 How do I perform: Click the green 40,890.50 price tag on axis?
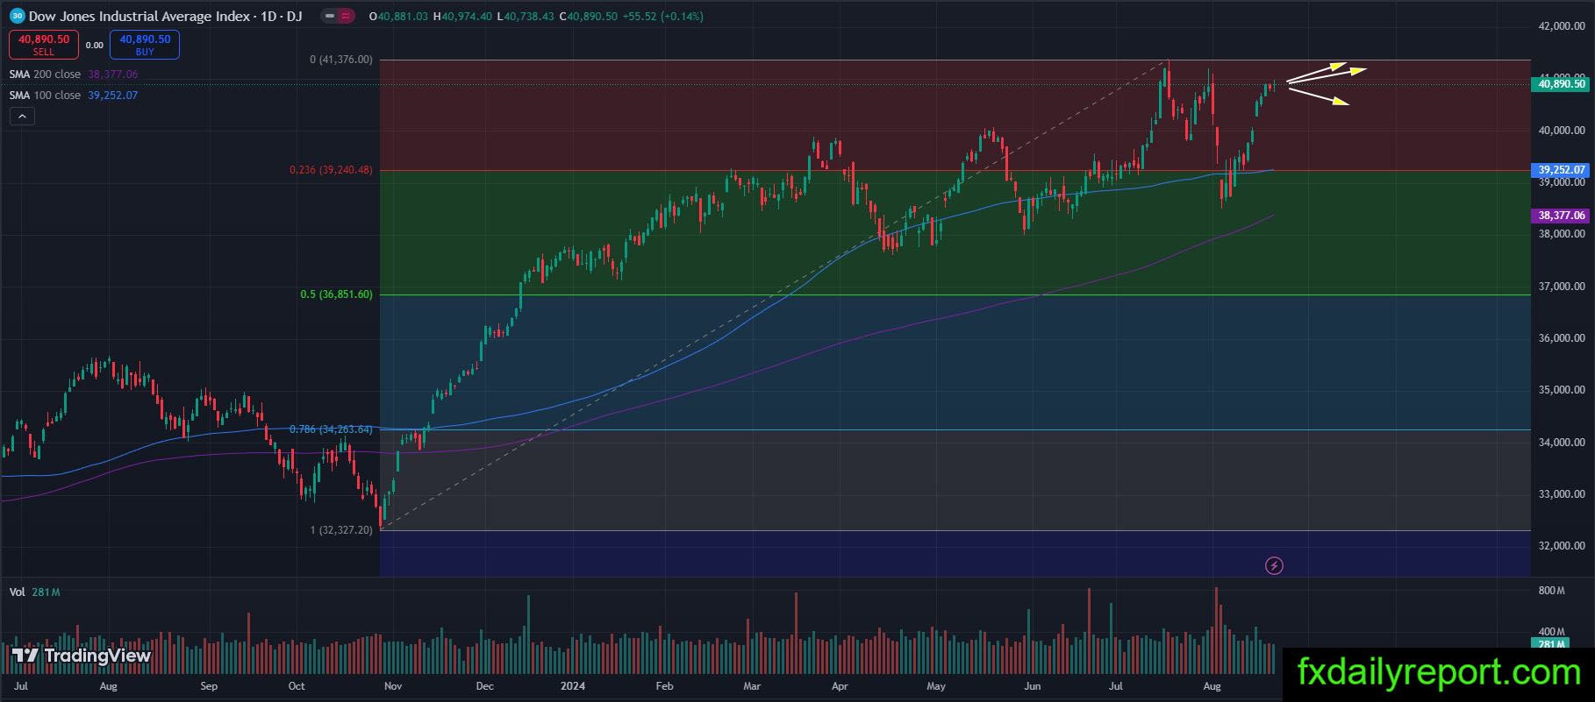(1563, 83)
